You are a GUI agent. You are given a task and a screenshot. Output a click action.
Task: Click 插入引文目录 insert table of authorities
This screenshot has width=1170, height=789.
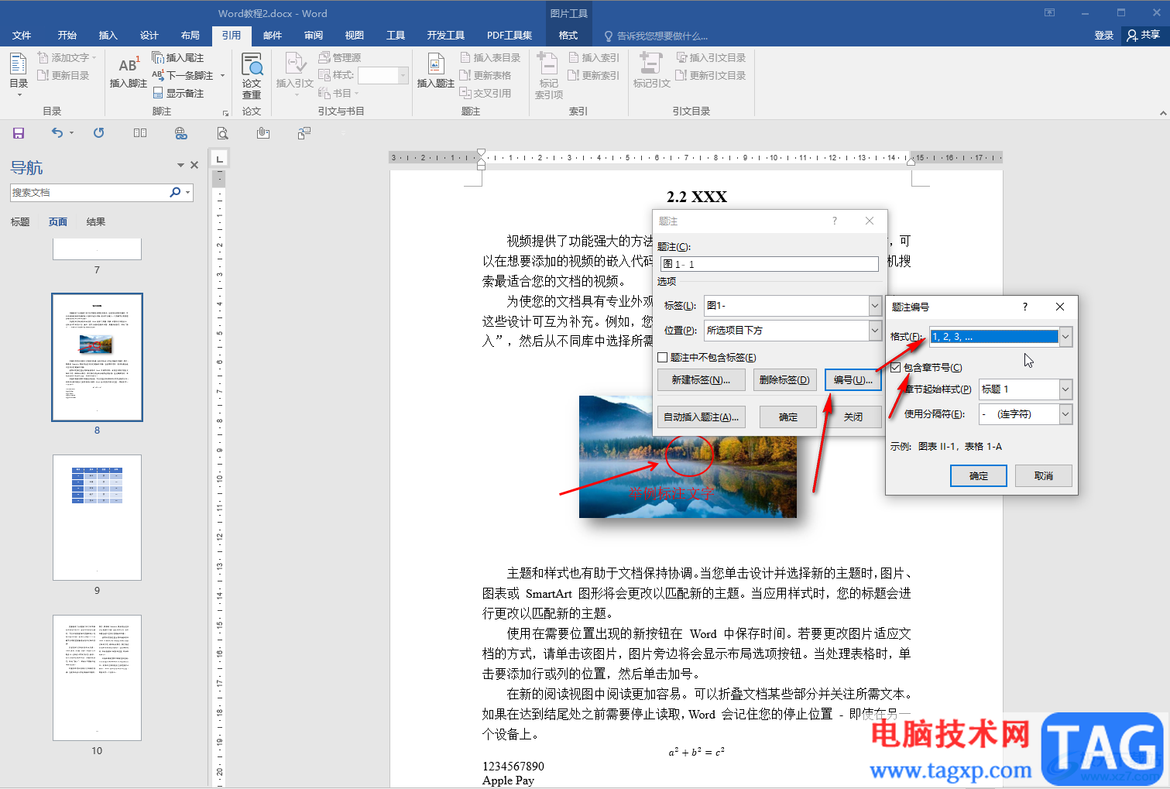click(711, 57)
